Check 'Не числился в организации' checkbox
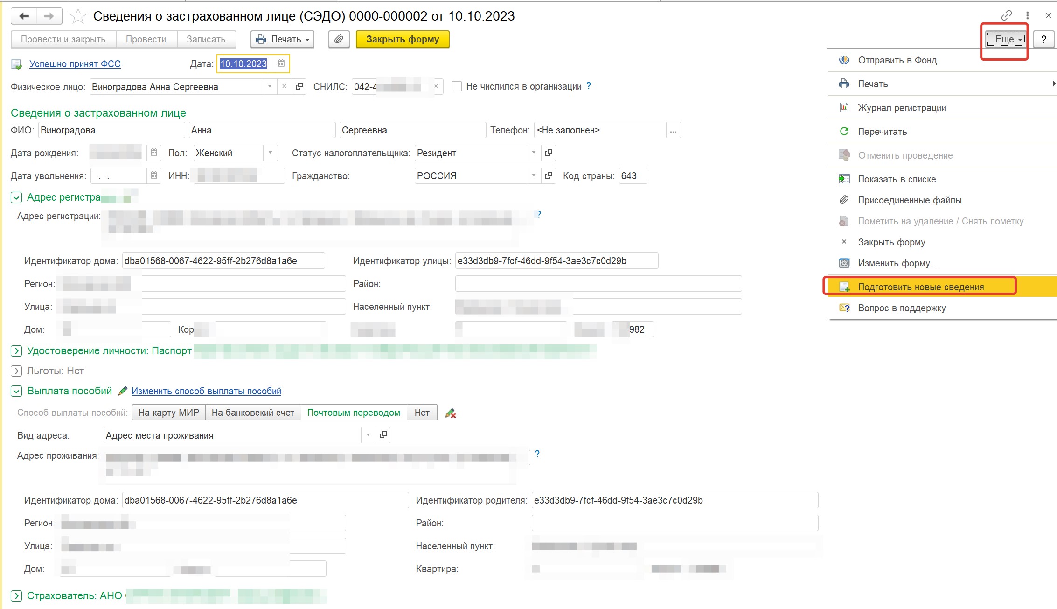This screenshot has height=609, width=1057. click(x=457, y=86)
